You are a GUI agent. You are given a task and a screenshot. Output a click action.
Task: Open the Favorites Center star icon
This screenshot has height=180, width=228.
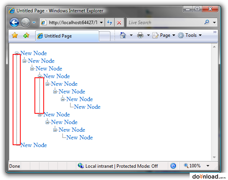(15, 35)
